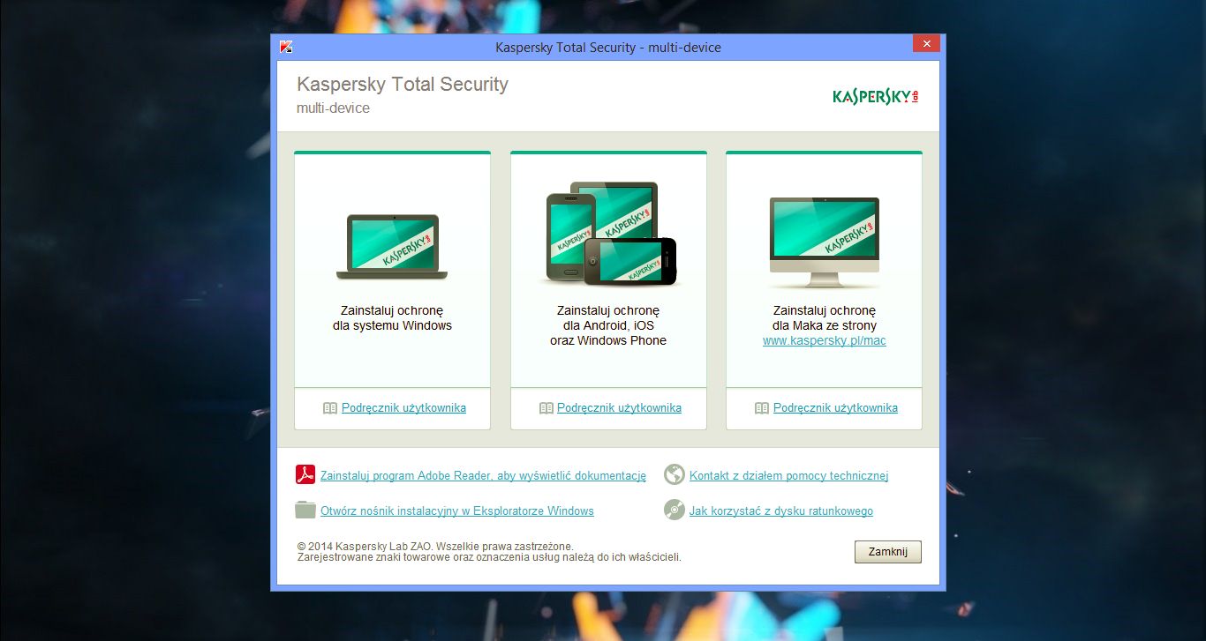Screen dimensions: 1206x641
Task: Click the book icon under Windows card
Action: 330,408
